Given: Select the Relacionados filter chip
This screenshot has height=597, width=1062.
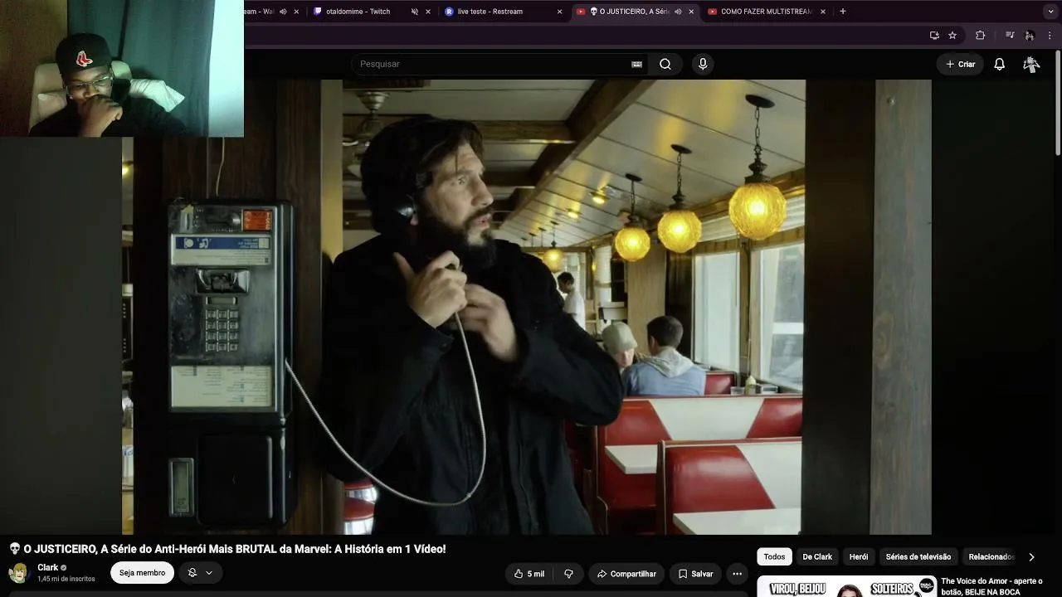Looking at the screenshot, I should (991, 557).
